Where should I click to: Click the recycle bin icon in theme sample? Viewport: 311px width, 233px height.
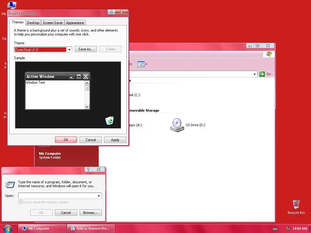(x=109, y=120)
